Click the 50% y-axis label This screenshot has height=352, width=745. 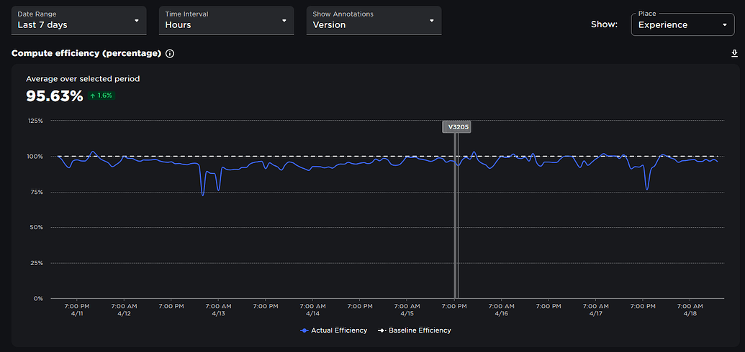(37, 227)
